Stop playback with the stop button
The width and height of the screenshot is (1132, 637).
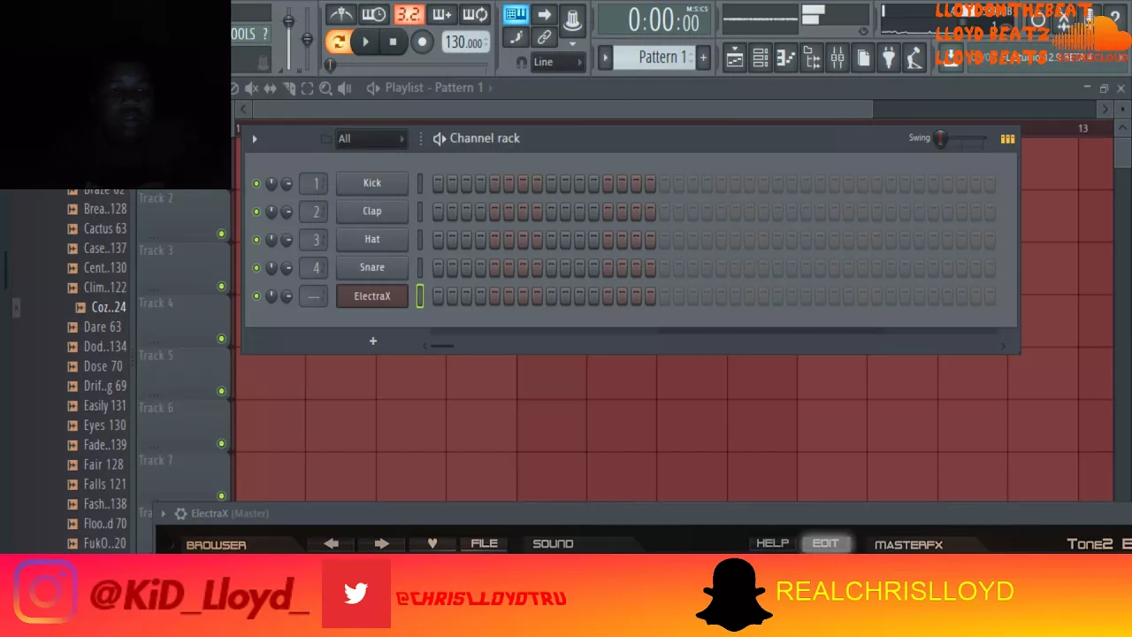[394, 42]
